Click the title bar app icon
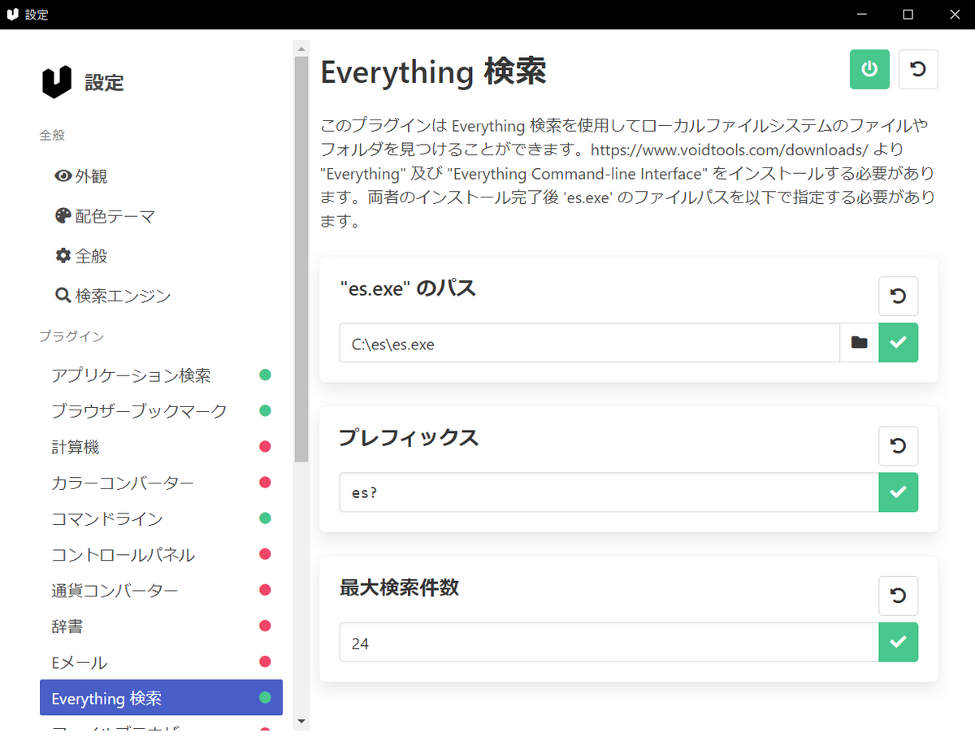975x737 pixels. coord(12,15)
